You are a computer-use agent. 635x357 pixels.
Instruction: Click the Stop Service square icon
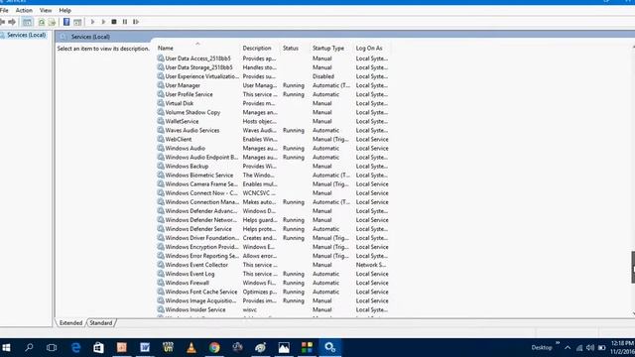pyautogui.click(x=114, y=22)
